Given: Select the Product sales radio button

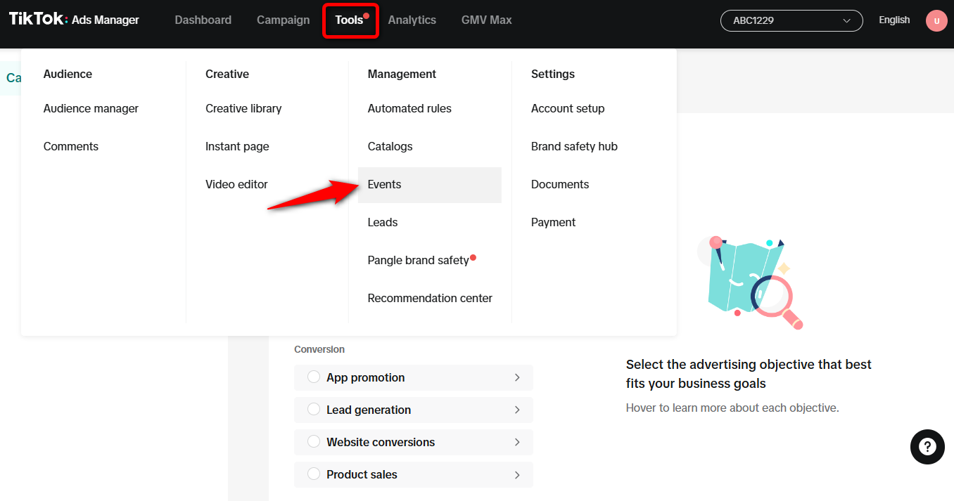Looking at the screenshot, I should click(314, 474).
